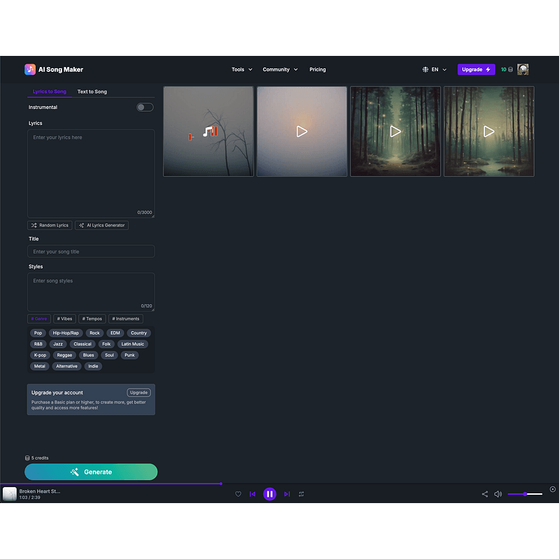559x559 pixels.
Task: Toggle repeat loop for playback
Action: 301,494
